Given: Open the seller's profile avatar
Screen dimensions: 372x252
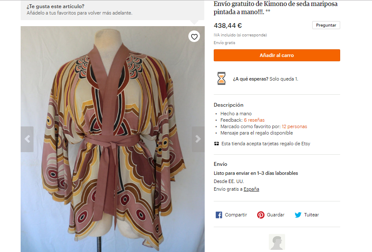Looking at the screenshot, I should click(277, 243).
